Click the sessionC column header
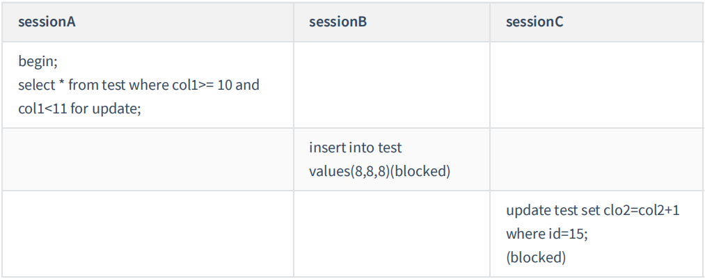The width and height of the screenshot is (705, 279). 534,22
